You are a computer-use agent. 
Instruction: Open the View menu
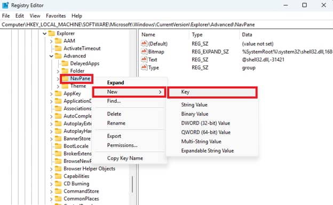[x=35, y=16]
